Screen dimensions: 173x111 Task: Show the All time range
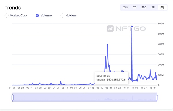pos(153,7)
